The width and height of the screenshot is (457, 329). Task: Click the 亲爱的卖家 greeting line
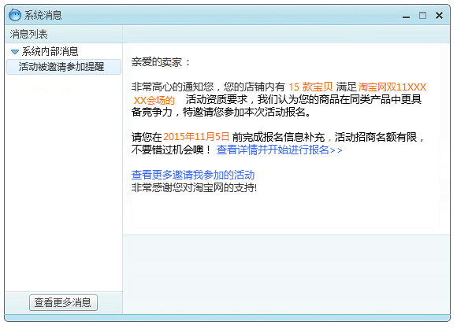pyautogui.click(x=160, y=62)
